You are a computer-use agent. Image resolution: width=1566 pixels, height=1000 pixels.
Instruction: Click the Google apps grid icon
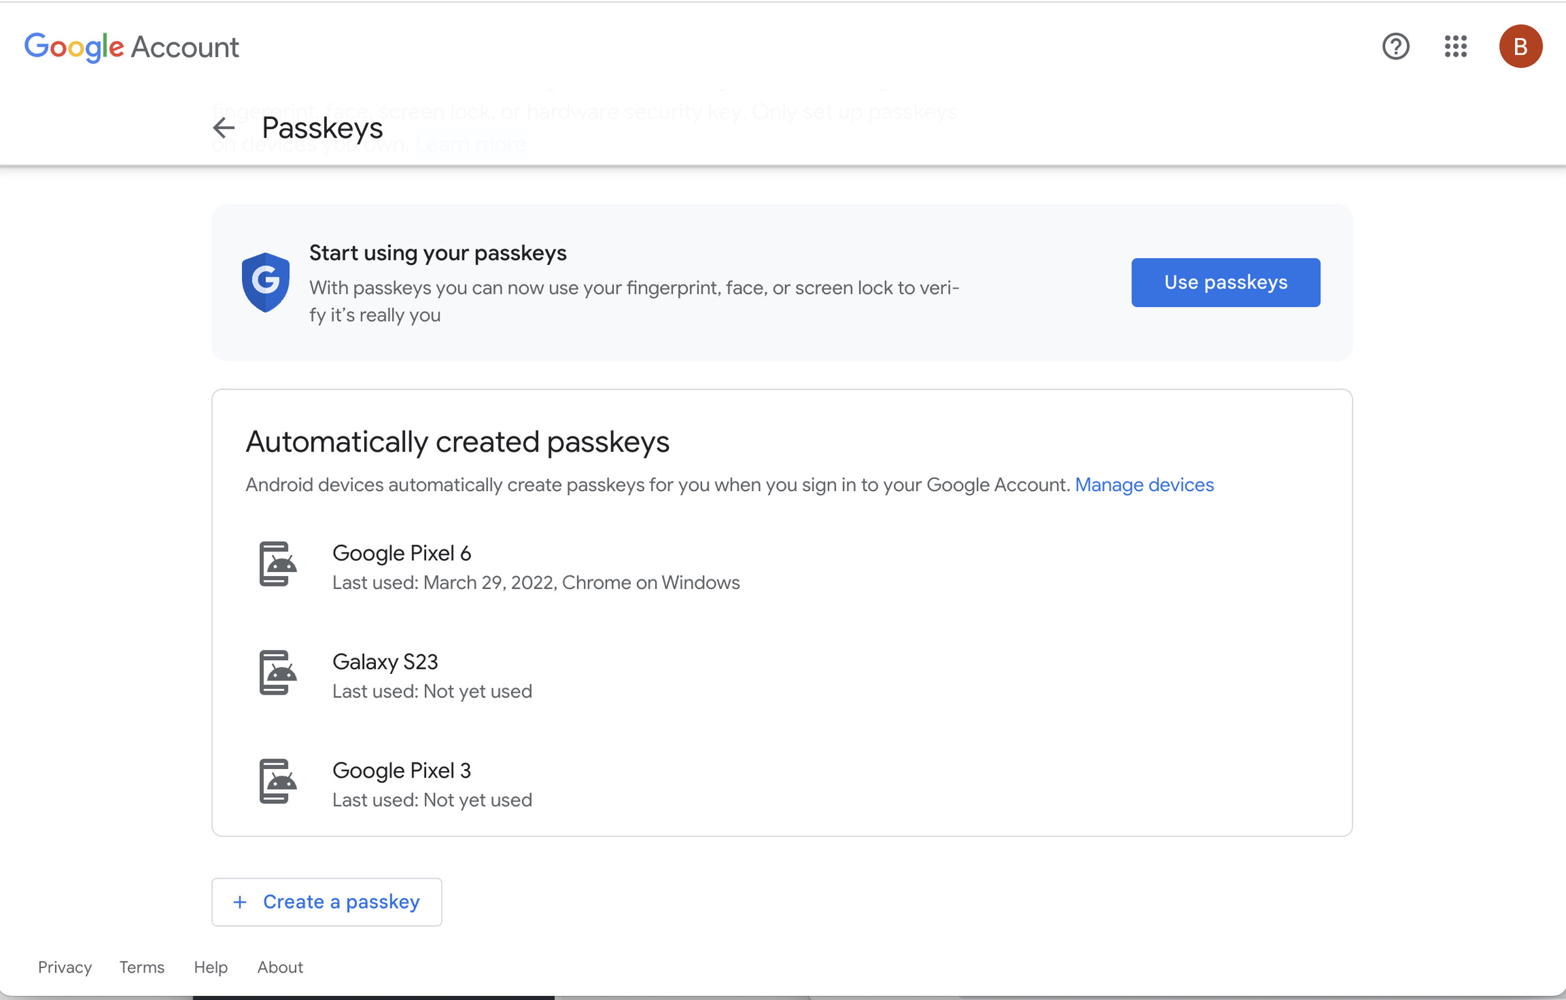click(x=1455, y=47)
